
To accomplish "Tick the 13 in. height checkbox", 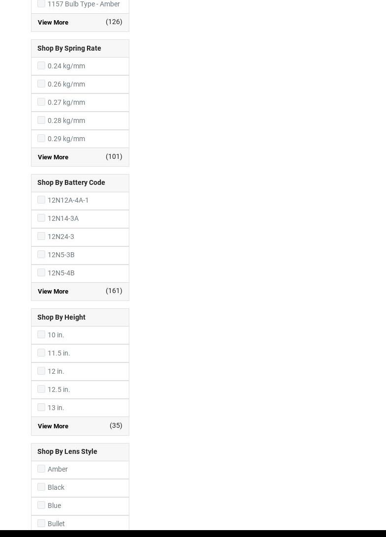I will (41, 407).
